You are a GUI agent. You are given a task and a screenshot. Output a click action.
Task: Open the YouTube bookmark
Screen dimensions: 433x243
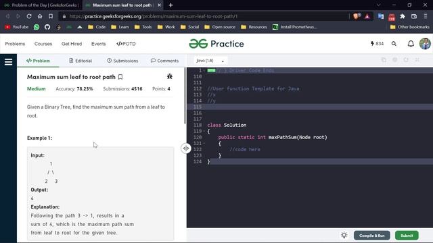(x=17, y=27)
